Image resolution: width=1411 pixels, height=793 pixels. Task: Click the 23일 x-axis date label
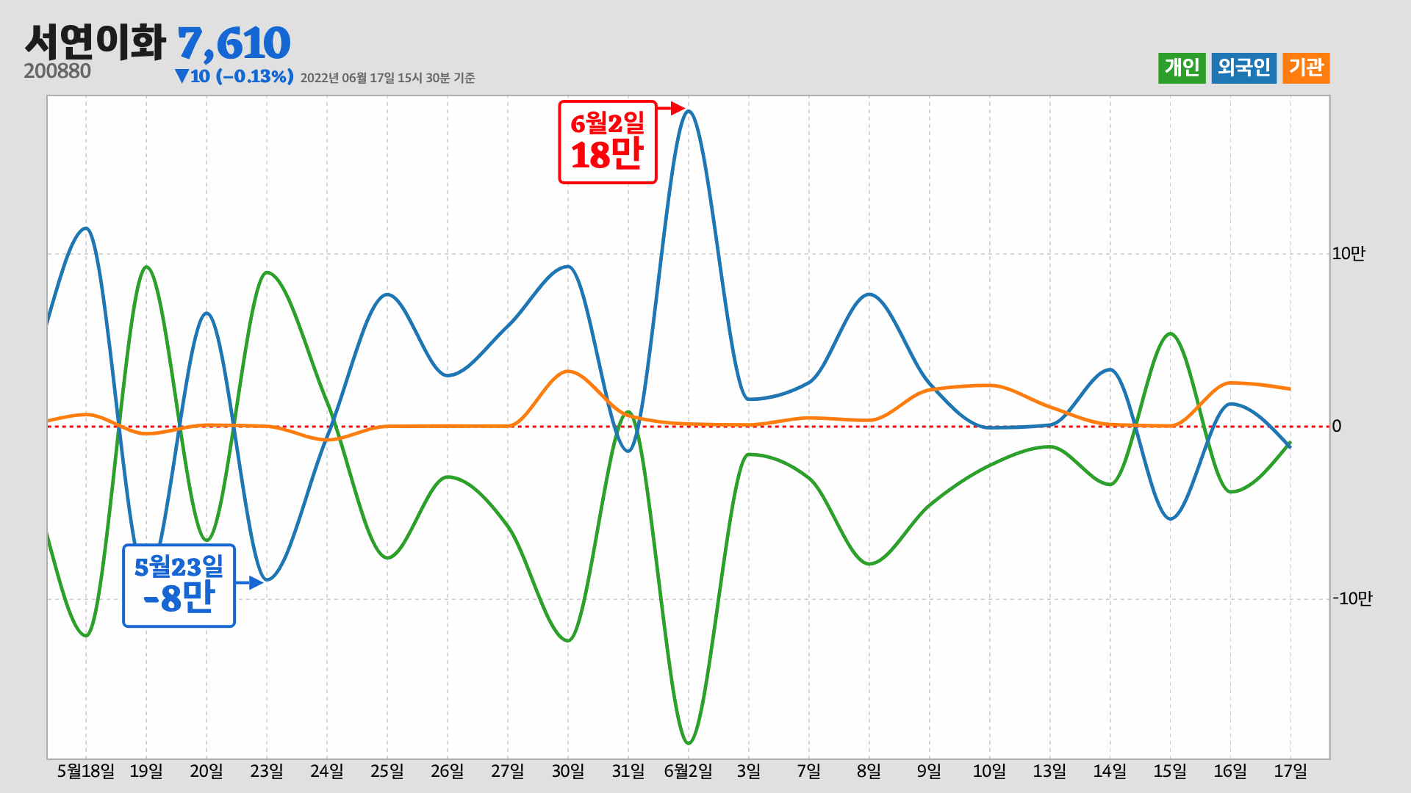pyautogui.click(x=267, y=771)
